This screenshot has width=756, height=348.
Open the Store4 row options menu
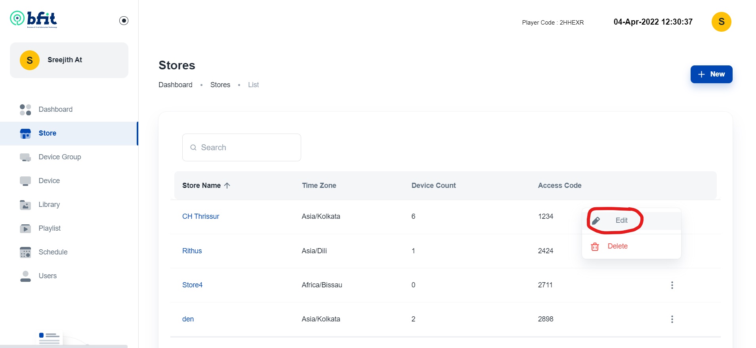[672, 285]
